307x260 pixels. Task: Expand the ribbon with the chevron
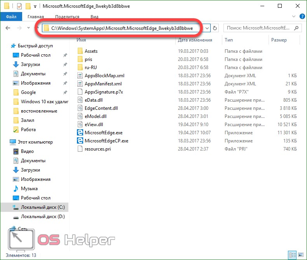tap(294, 16)
